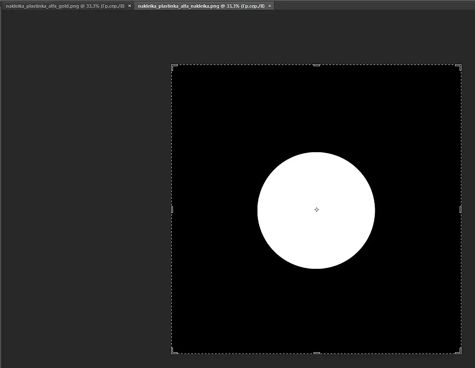This screenshot has height=368, width=475.
Task: Close the nakleika_plastinka_alfa_gold.png tab
Action: pos(130,6)
